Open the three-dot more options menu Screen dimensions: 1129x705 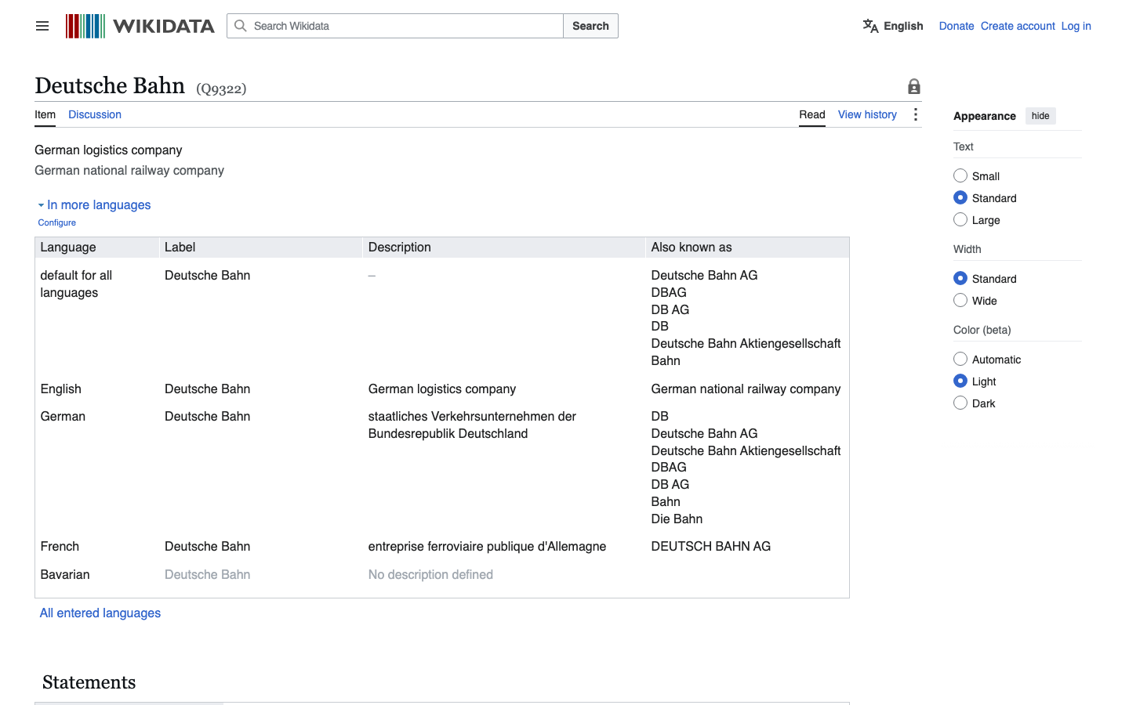tap(915, 114)
